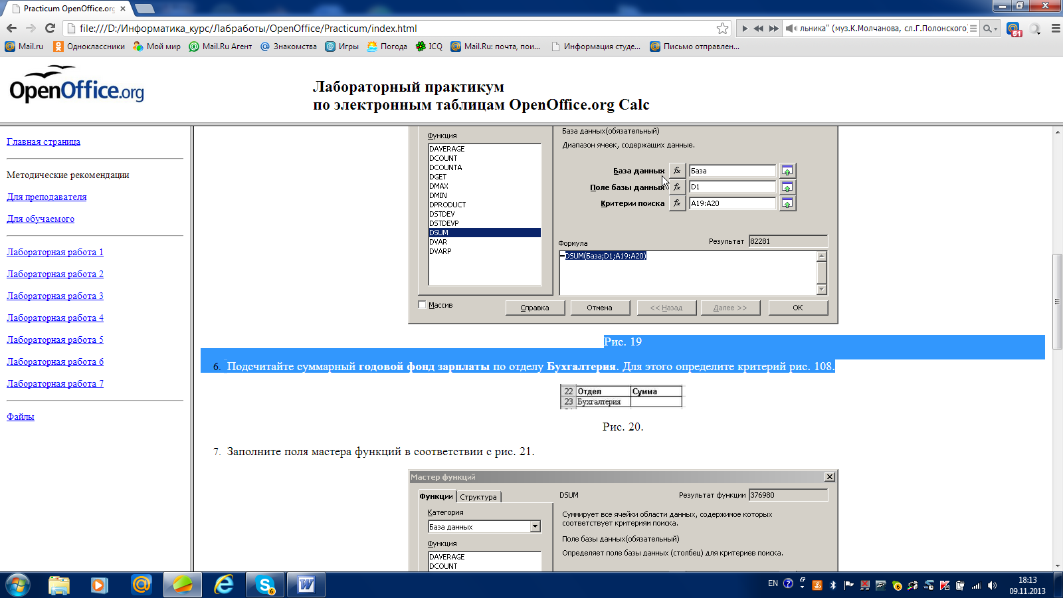Image resolution: width=1063 pixels, height=598 pixels.
Task: Open the Mail.Ru extension icon showing 51
Action: click(1014, 29)
